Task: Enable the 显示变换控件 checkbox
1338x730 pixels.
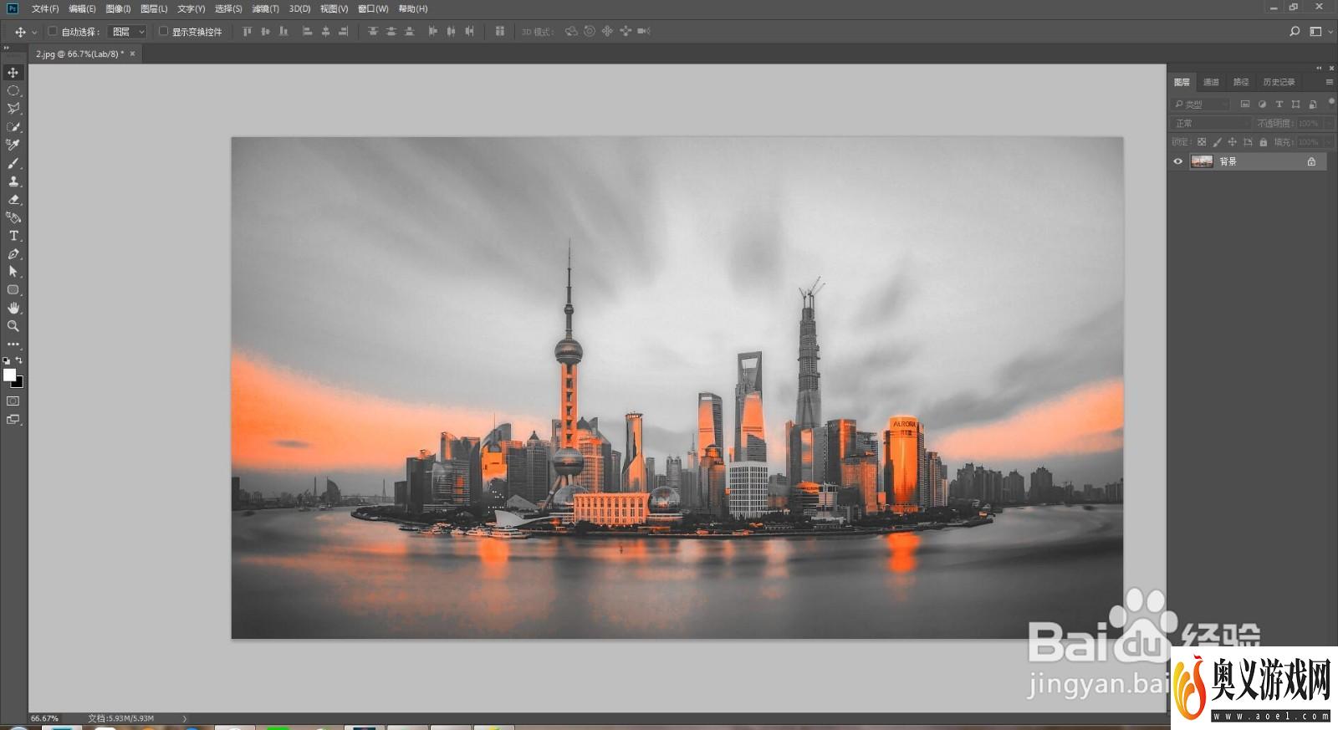Action: [163, 31]
